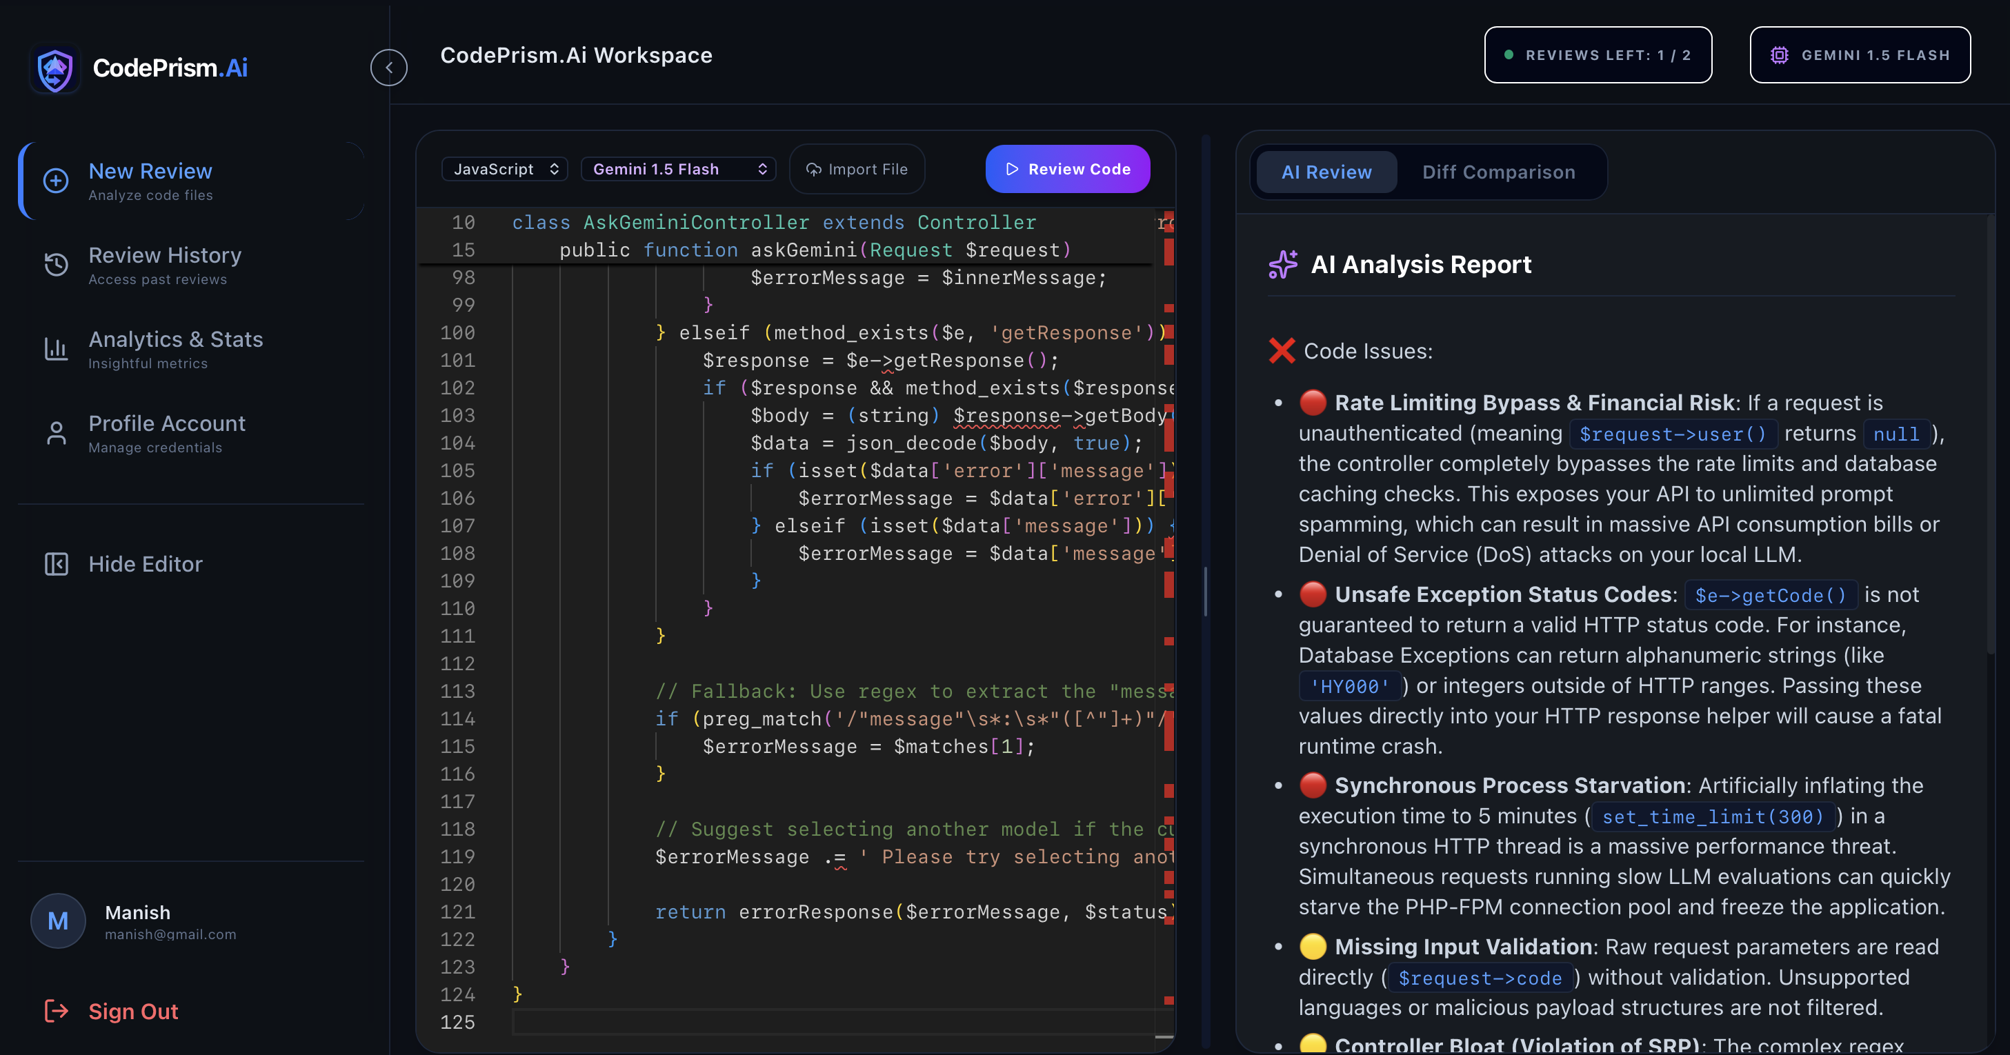Image resolution: width=2010 pixels, height=1055 pixels.
Task: Click the Review Code button
Action: tap(1067, 169)
